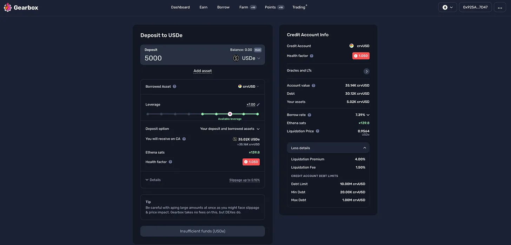The image size is (511, 245).
Task: Show Health factor help in Credit Account Info
Action: 312,56
